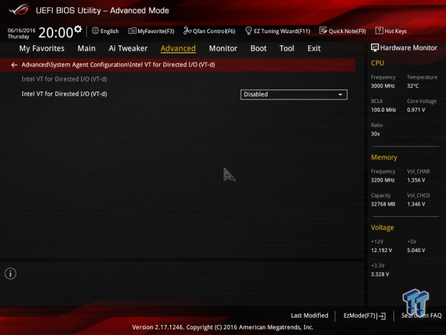Switch to My Favorites tab
This screenshot has width=446, height=335.
click(x=42, y=48)
